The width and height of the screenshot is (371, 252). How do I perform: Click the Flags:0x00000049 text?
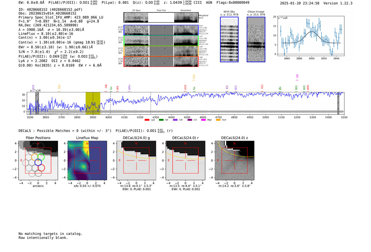tap(233, 3)
